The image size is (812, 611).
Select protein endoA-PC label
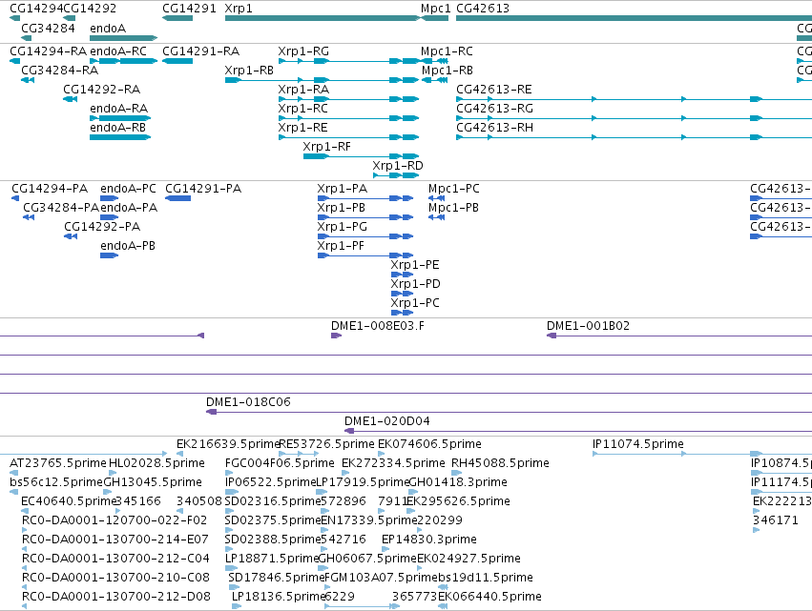point(128,189)
